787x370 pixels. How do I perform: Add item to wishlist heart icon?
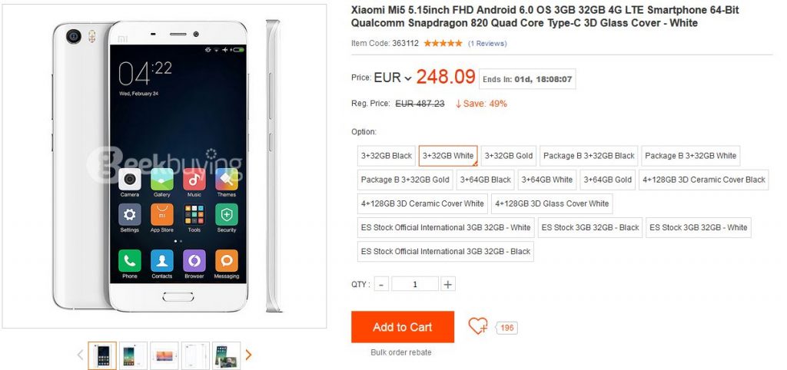478,326
